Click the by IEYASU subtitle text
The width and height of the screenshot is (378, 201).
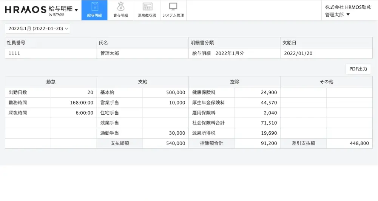[x=56, y=14]
